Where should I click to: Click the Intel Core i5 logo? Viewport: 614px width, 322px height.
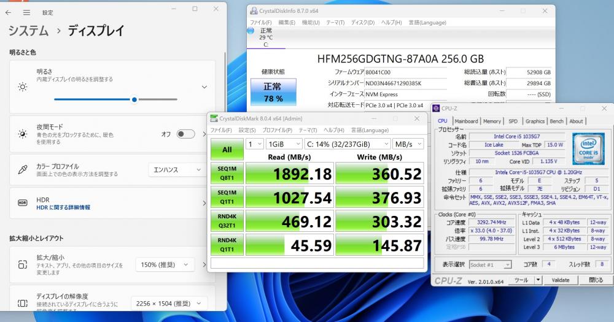click(589, 148)
